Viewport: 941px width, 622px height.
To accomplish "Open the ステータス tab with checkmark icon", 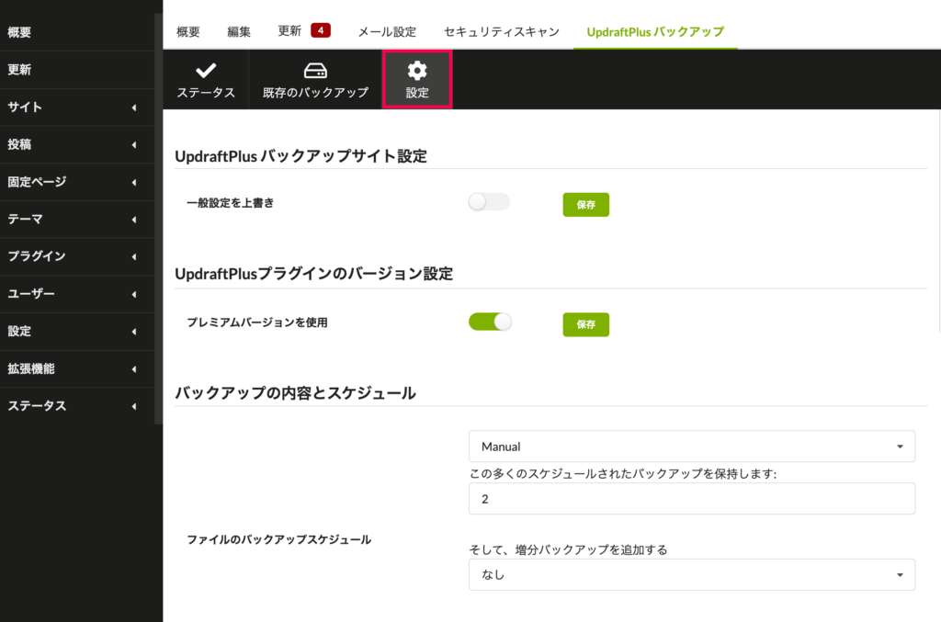I will [x=206, y=80].
